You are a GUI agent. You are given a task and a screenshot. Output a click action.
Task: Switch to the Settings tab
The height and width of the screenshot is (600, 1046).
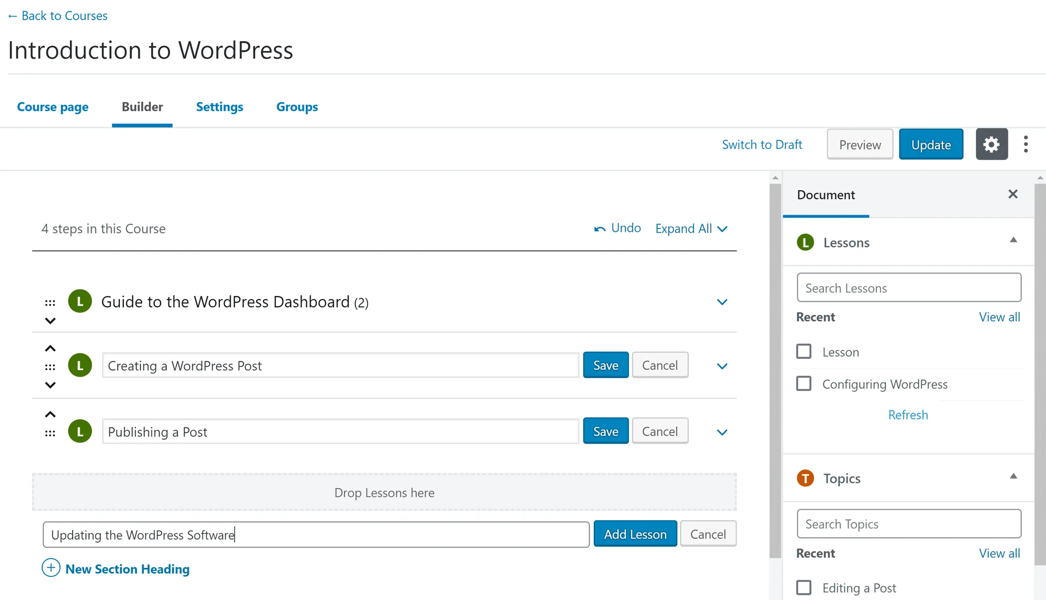(219, 107)
